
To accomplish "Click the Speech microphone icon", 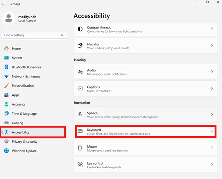I will 80,114.
